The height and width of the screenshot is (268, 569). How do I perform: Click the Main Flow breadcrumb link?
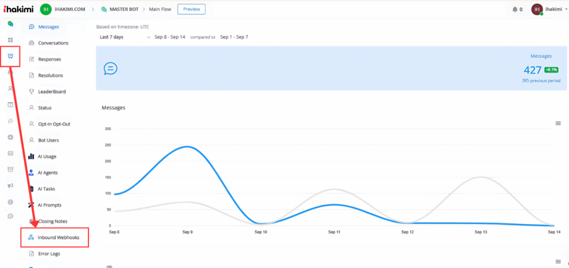tap(161, 9)
